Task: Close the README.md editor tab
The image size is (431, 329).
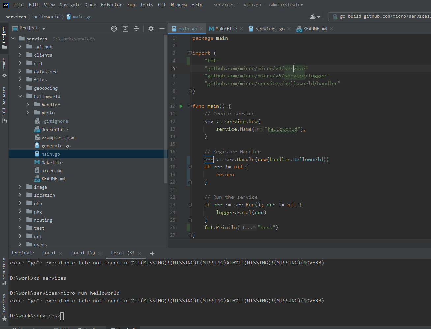Action: 331,29
